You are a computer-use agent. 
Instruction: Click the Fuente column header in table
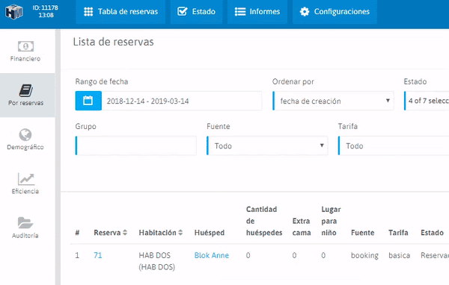362,233
